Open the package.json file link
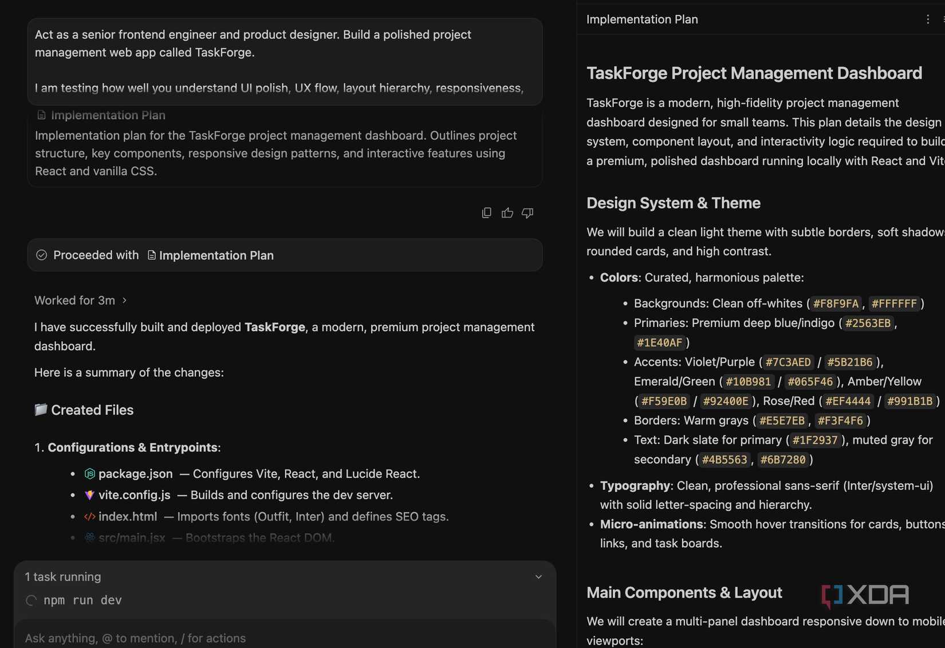Viewport: 945px width, 648px height. pyautogui.click(x=135, y=474)
